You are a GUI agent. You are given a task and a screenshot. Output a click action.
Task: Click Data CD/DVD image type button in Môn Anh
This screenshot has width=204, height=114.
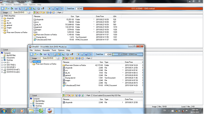click(48, 58)
